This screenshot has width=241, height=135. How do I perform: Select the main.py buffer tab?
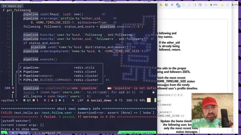click(12, 6)
